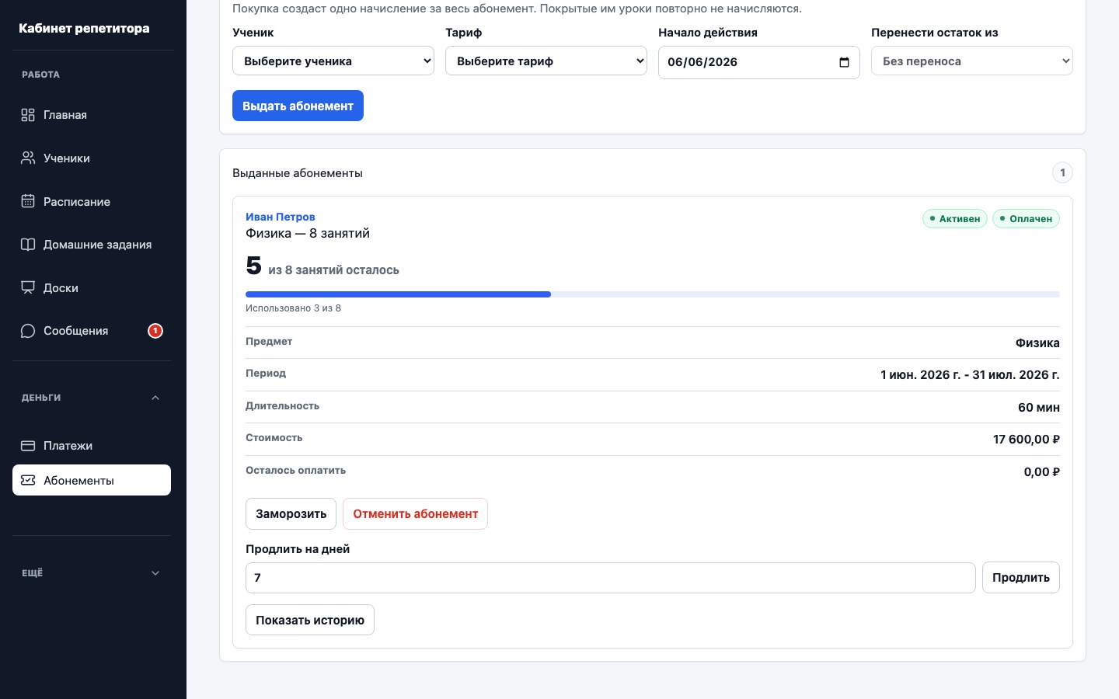Click the Сообщения chat bubble icon
The height and width of the screenshot is (699, 1119).
tap(28, 331)
